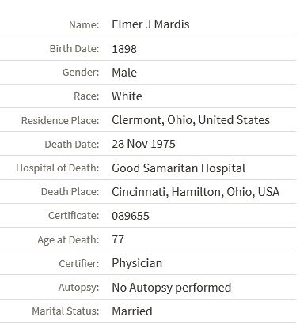
Task: Click the Hospital of Death label
Action: (x=58, y=168)
